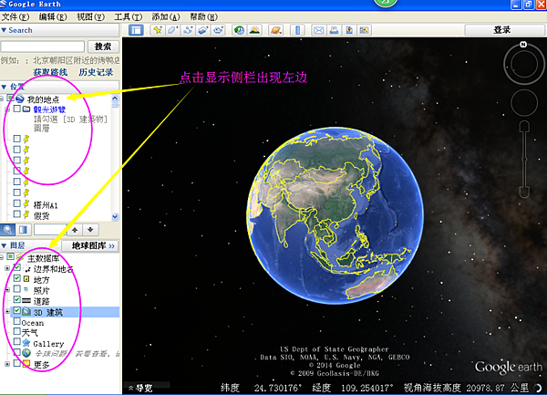Click the zoom slider handle on navigation control

tap(524, 159)
